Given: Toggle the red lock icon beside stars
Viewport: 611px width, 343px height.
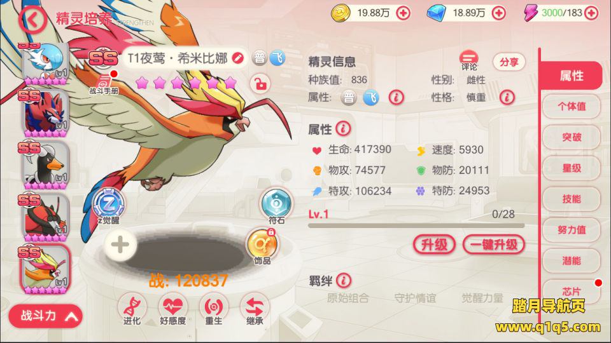Looking at the screenshot, I should point(260,83).
